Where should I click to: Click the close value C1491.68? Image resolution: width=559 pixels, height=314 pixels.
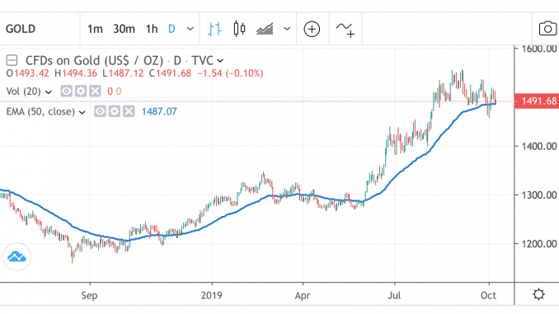point(170,73)
